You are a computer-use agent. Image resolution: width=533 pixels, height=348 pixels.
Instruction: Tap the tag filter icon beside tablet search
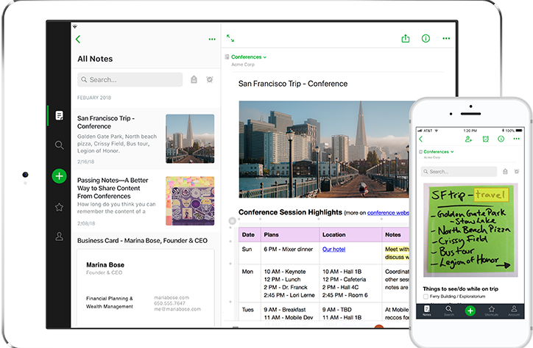(x=194, y=79)
